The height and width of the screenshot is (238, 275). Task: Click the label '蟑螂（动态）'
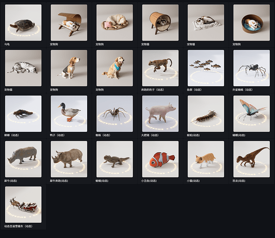pos(11,135)
